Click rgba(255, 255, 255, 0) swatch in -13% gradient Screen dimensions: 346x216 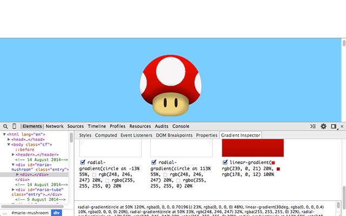coord(107,181)
